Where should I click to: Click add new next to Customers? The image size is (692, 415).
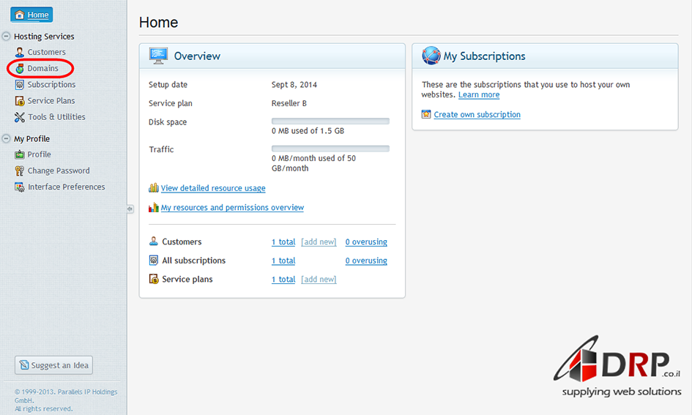pos(319,242)
